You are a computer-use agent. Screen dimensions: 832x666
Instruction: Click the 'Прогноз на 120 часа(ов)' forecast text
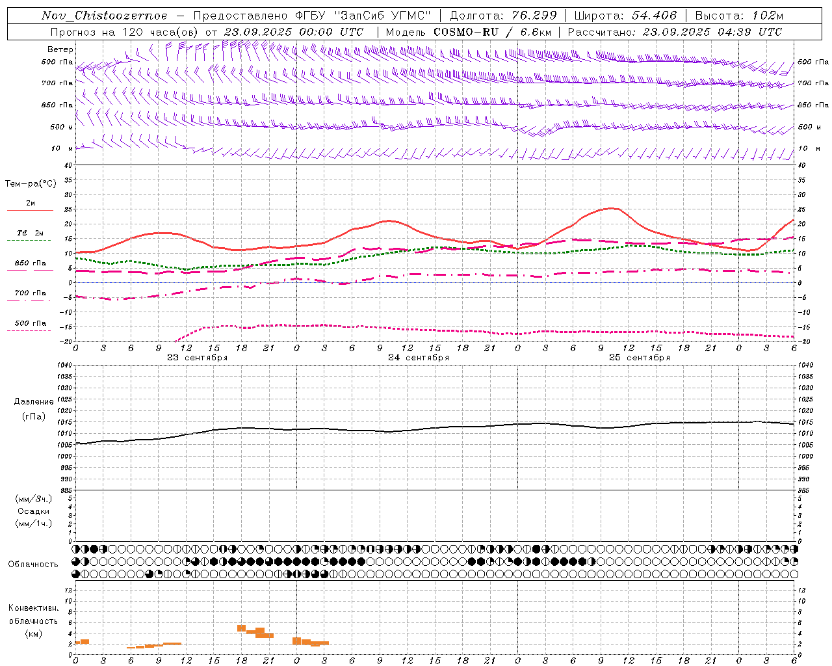coord(125,32)
